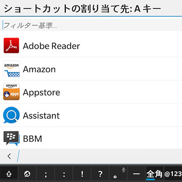
Task: Choose the Amazon entry text
Action: click(39, 69)
